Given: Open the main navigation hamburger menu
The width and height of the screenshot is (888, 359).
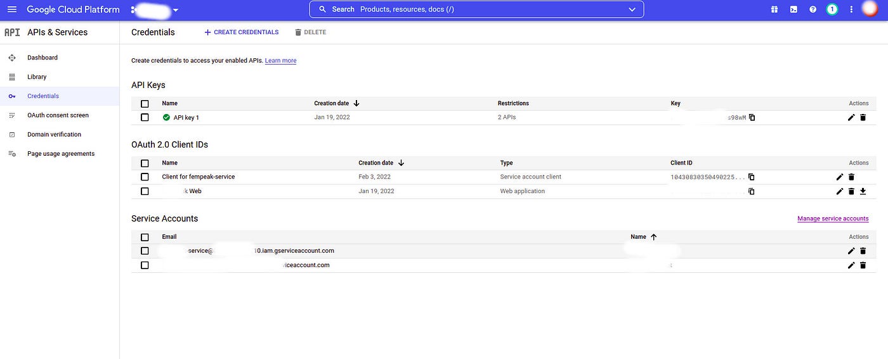Looking at the screenshot, I should [x=12, y=9].
